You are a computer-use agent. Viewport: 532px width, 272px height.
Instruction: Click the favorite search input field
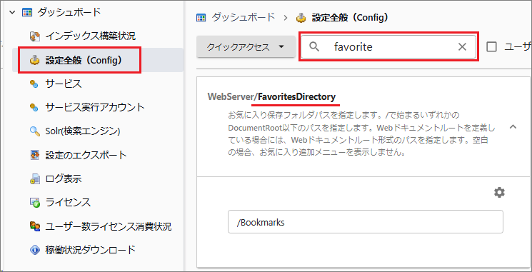[x=388, y=47]
